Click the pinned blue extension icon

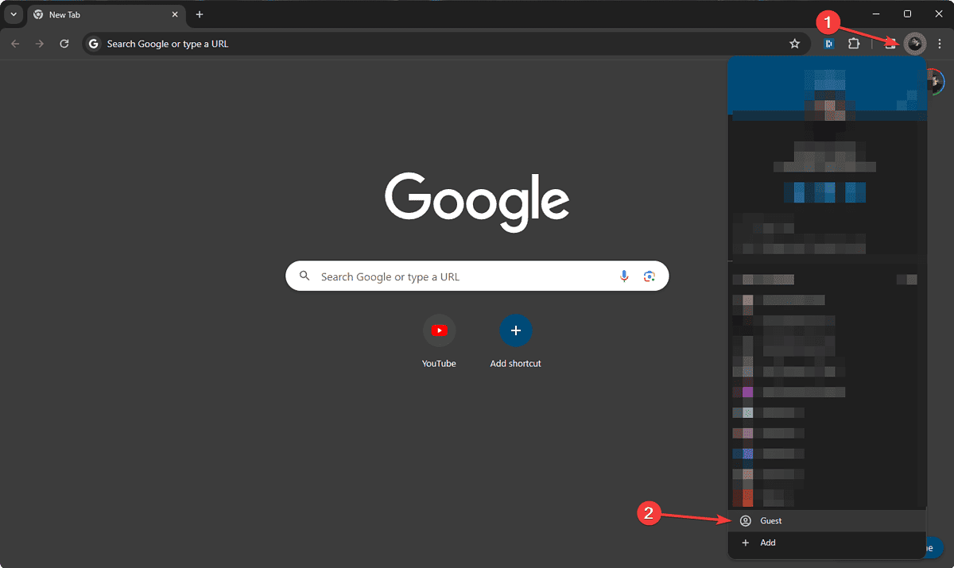(x=828, y=44)
